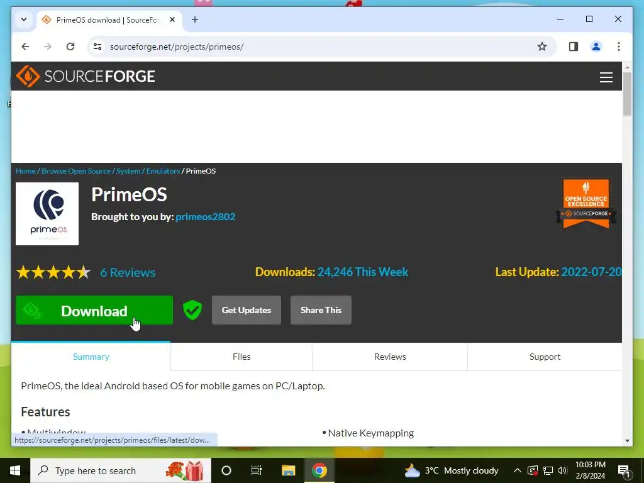The width and height of the screenshot is (644, 483).
Task: Click the Home breadcrumb link
Action: click(x=25, y=171)
